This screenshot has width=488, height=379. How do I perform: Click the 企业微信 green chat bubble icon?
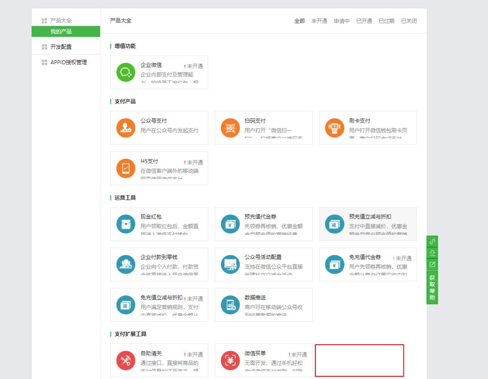[126, 72]
